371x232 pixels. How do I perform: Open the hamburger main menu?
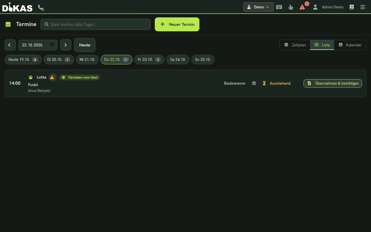tap(363, 7)
